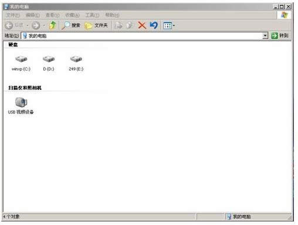Click the blue Undo arrow icon
The height and width of the screenshot is (225, 298).
point(154,25)
